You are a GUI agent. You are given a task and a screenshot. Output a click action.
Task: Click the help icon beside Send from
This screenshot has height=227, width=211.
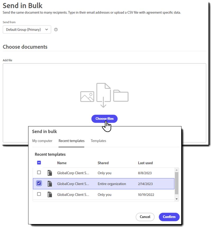(56, 30)
